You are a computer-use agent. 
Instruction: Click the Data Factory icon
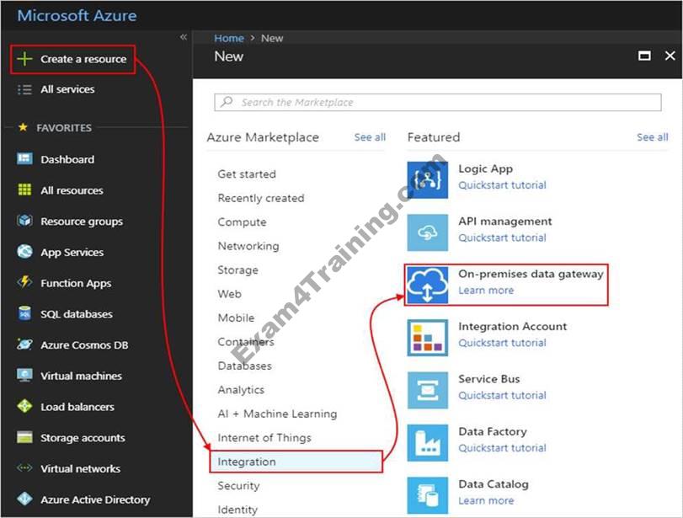pos(427,443)
